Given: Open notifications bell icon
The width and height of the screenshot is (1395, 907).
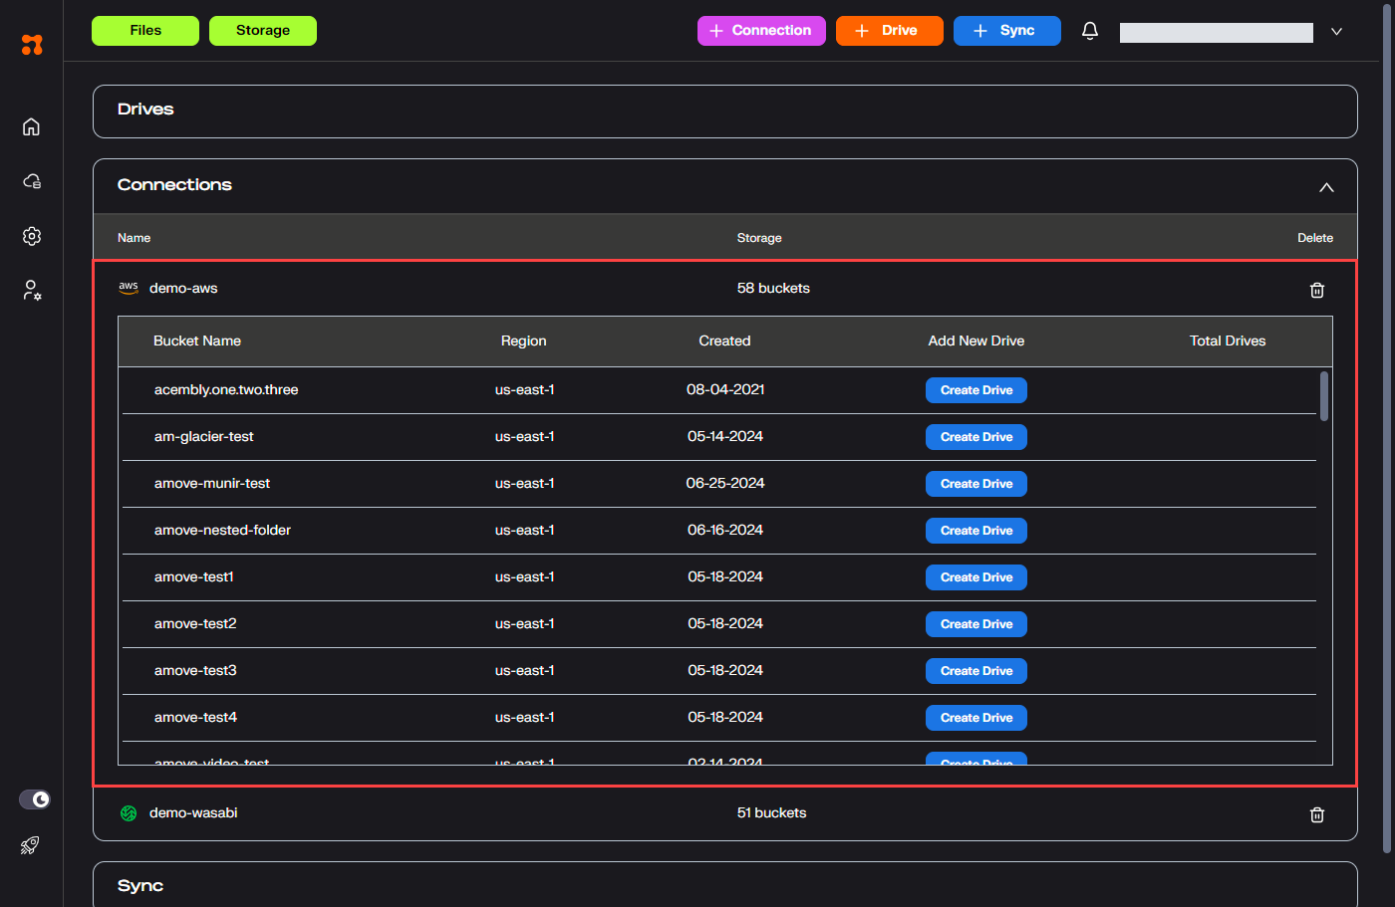Looking at the screenshot, I should 1089,31.
